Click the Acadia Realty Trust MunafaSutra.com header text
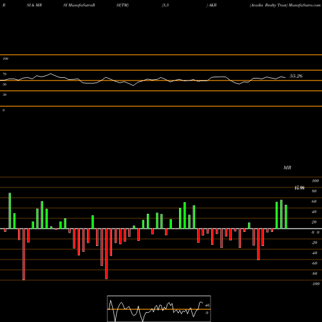Viewport: 322px width, 322px height. pyautogui.click(x=285, y=5)
